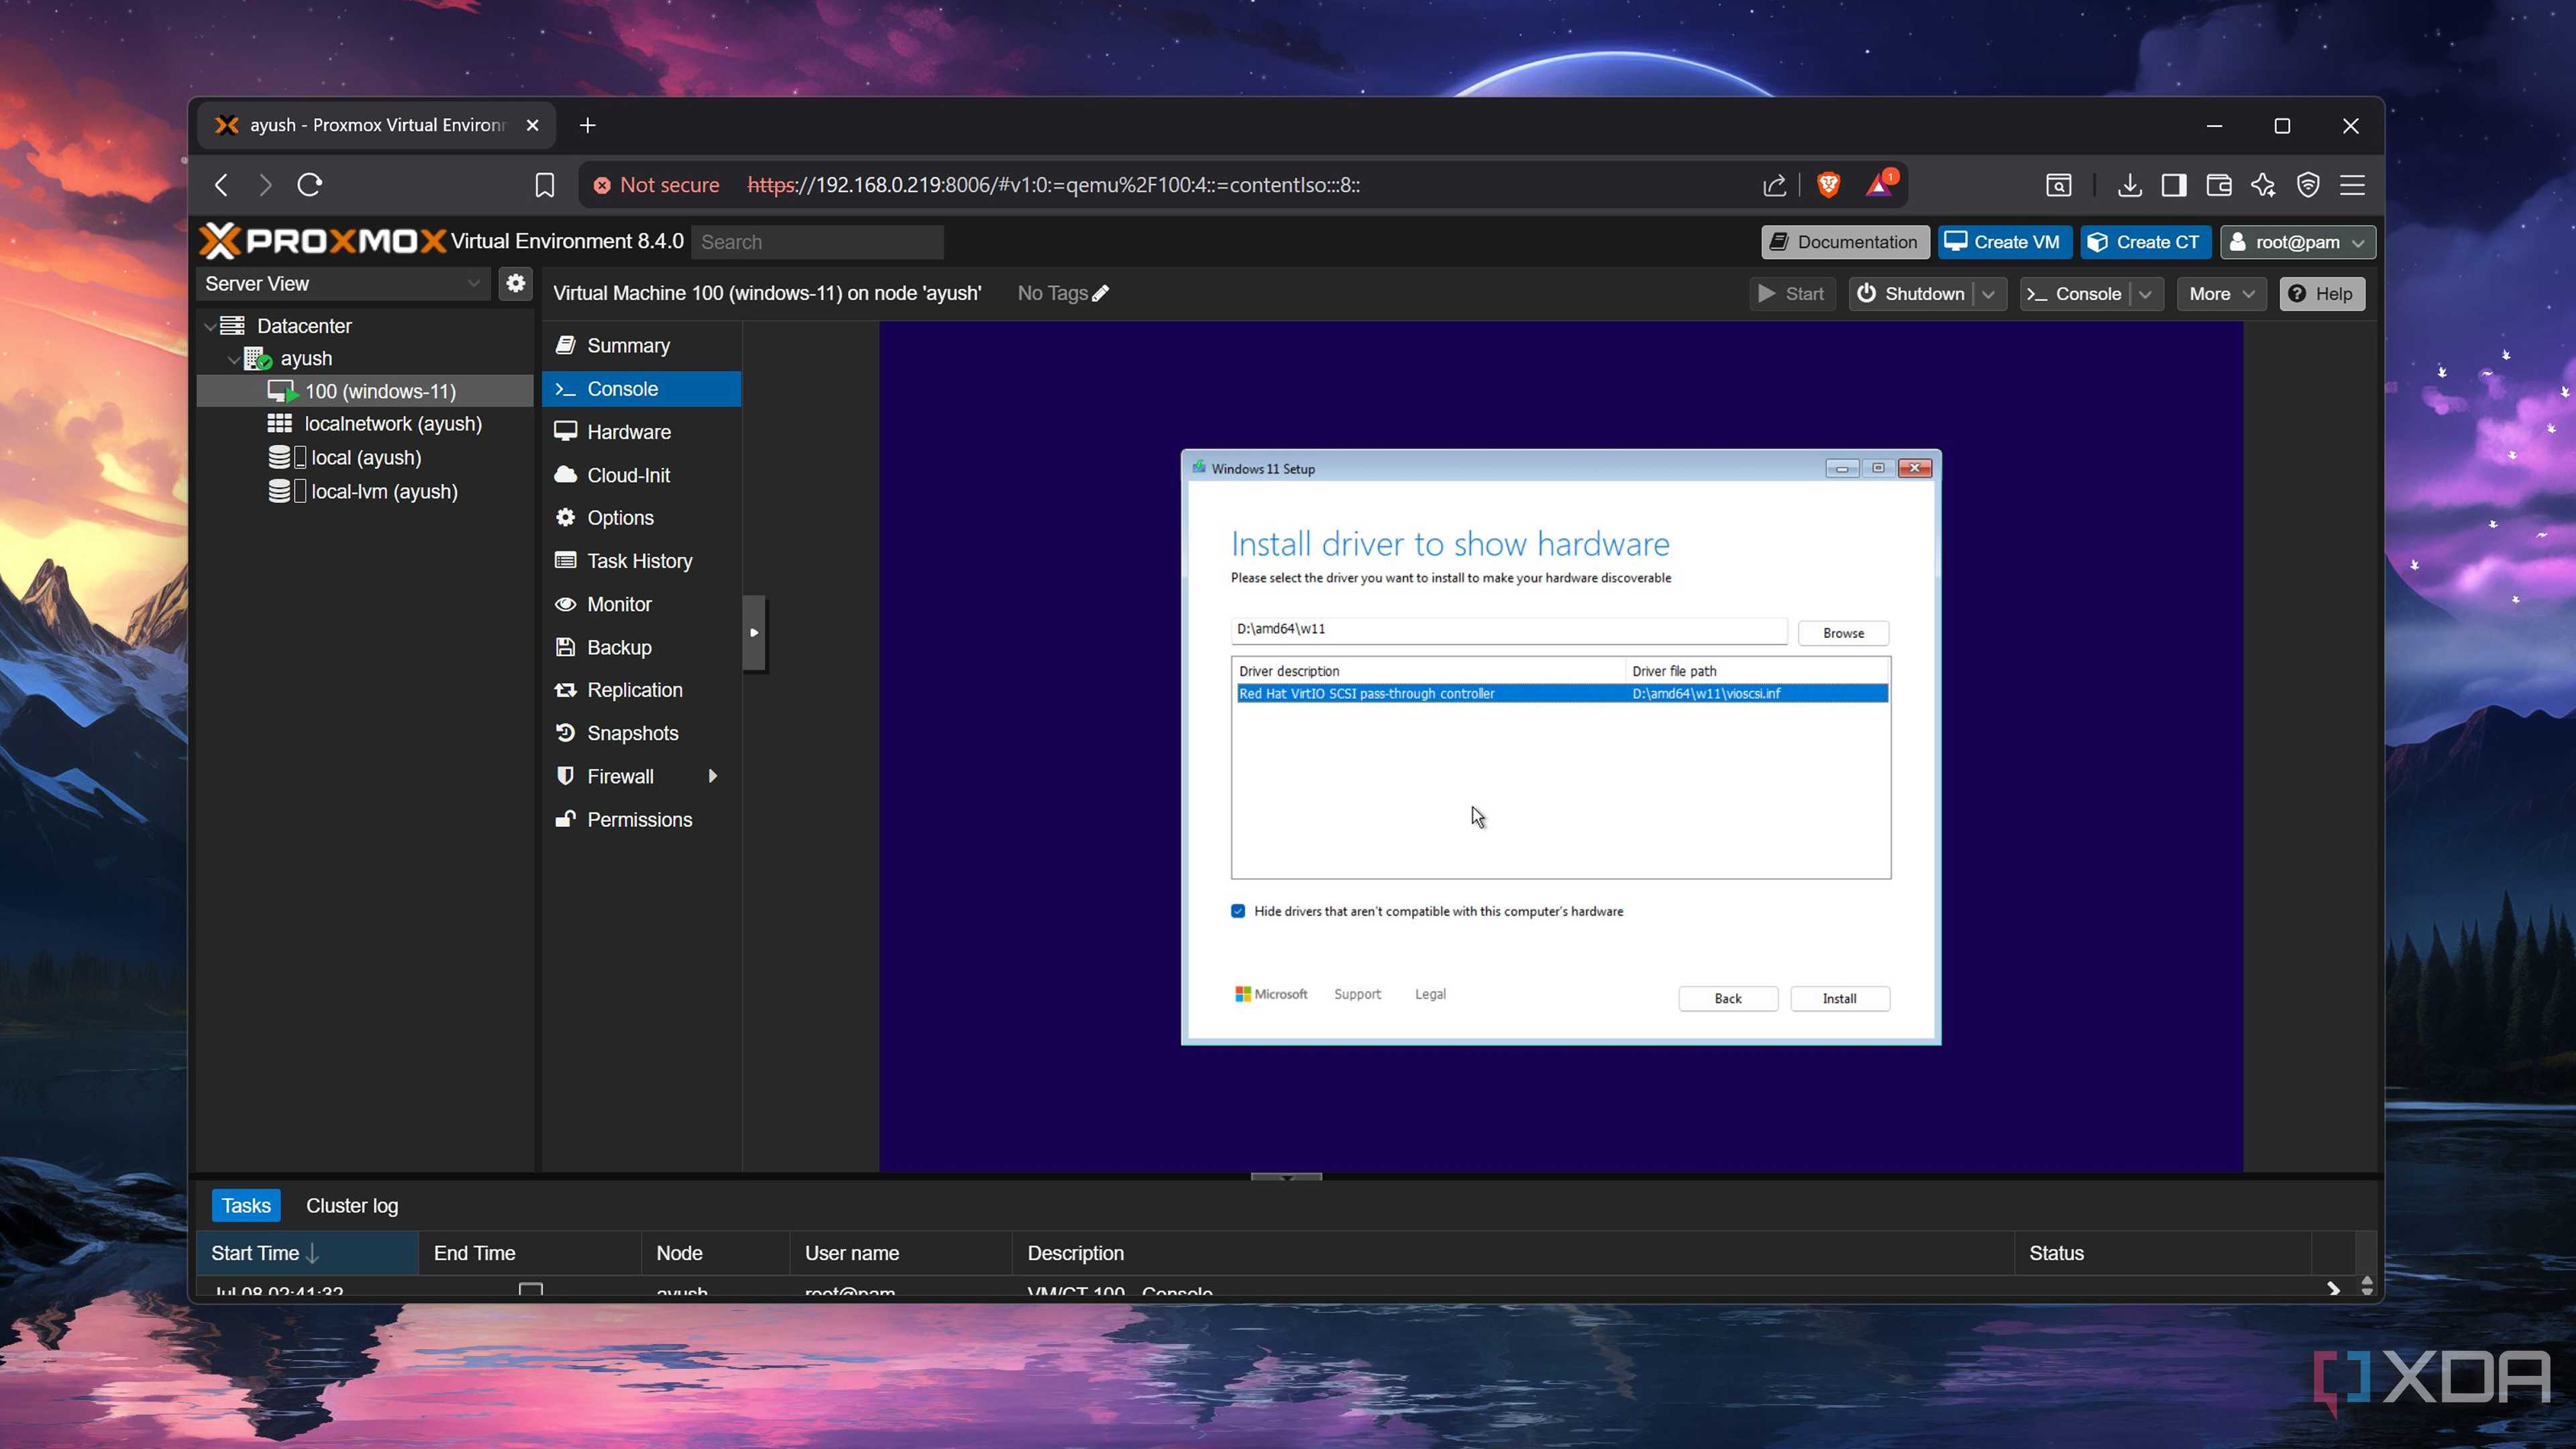Viewport: 2576px width, 1449px height.
Task: Switch to the Cluster log tab
Action: (x=352, y=1205)
